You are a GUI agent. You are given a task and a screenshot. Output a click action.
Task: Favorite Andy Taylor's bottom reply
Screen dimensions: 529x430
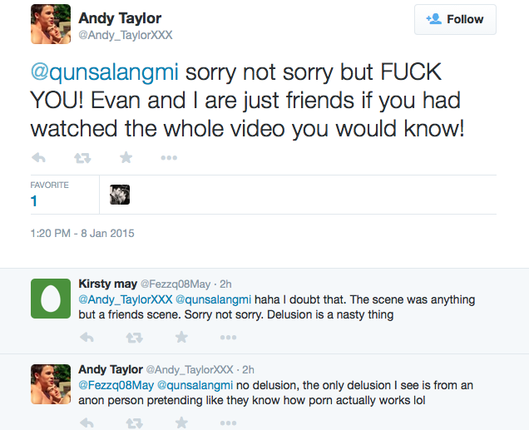click(x=181, y=423)
